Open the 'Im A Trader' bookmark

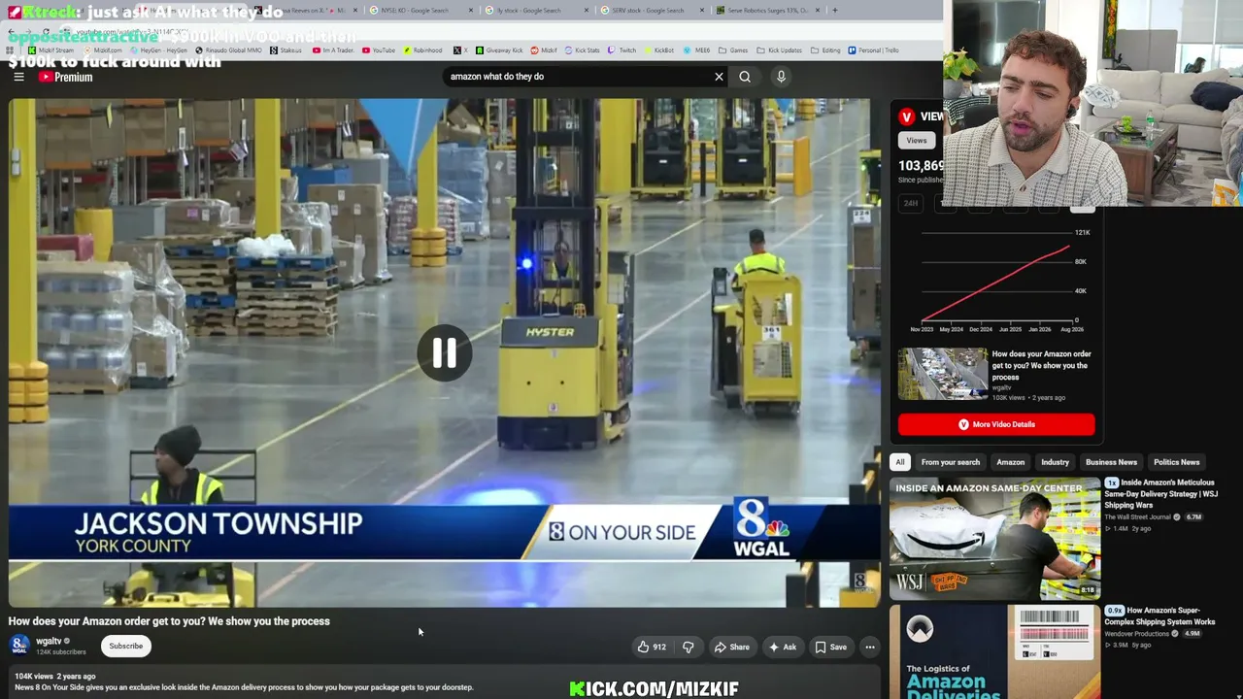[x=332, y=50]
